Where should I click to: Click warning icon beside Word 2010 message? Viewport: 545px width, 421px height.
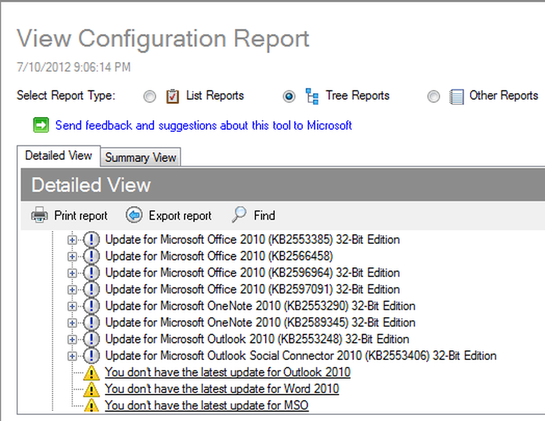(92, 389)
